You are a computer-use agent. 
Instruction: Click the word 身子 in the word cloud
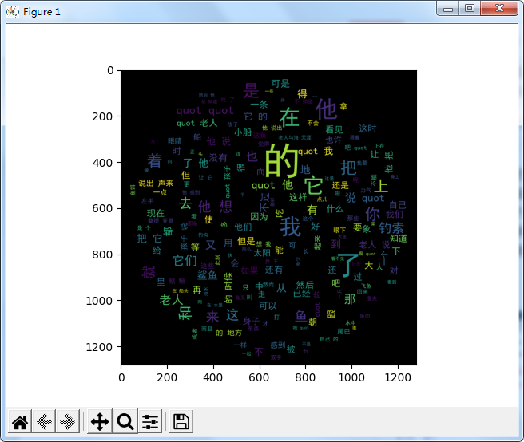(x=252, y=322)
